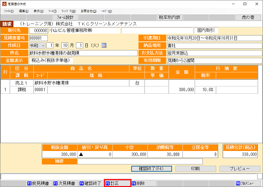Click the 見積合計(税込) value 330,000
The height and width of the screenshot is (187, 263).
240,155
